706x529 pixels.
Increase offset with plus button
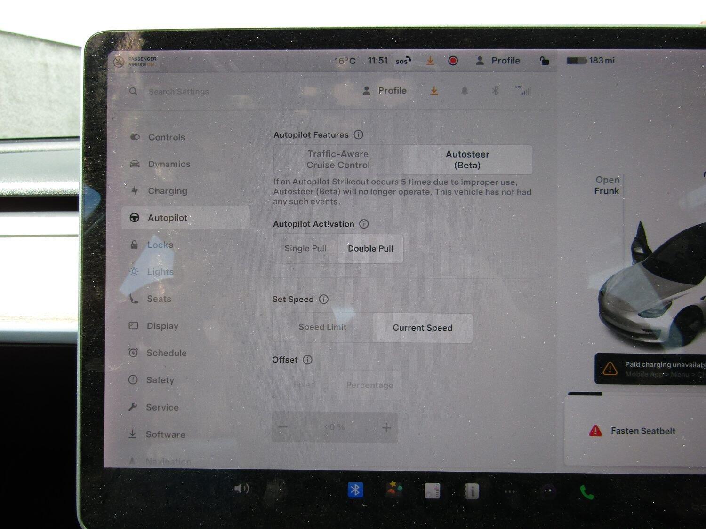click(386, 427)
